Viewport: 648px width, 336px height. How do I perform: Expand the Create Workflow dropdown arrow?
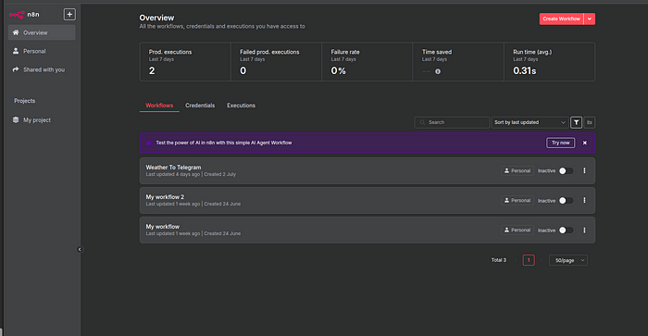point(590,19)
